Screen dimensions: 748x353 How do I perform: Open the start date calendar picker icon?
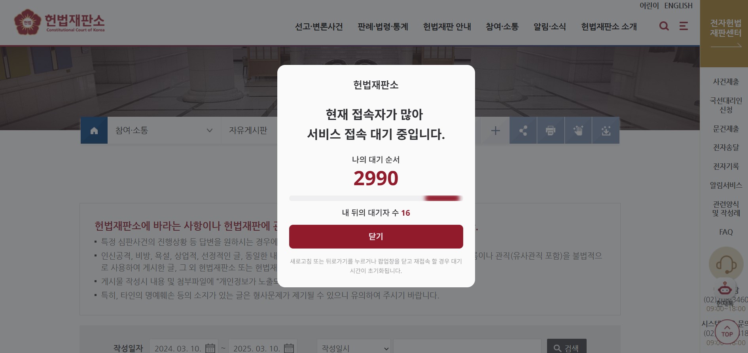click(x=210, y=348)
